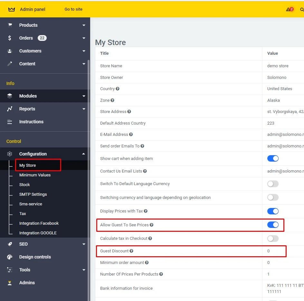Expand the SEO menu arrow
304x301 pixels.
click(x=84, y=244)
